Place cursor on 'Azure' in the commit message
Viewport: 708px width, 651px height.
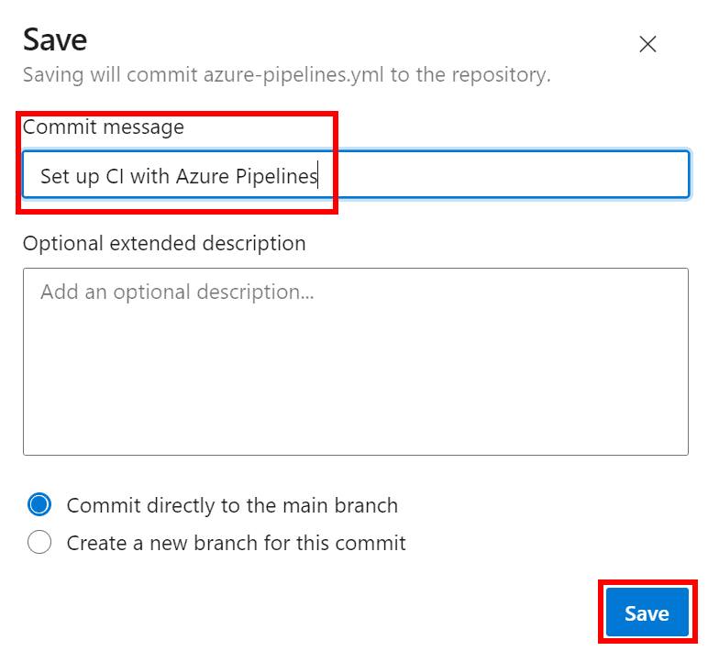(x=202, y=176)
